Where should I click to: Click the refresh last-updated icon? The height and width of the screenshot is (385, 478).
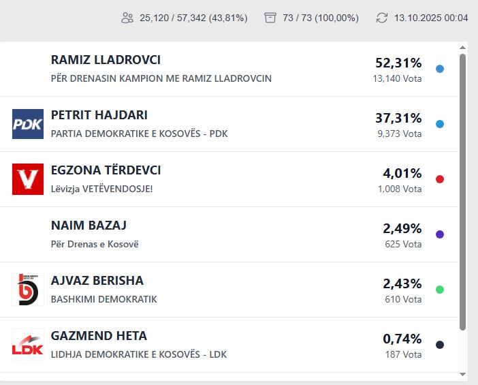(x=382, y=18)
